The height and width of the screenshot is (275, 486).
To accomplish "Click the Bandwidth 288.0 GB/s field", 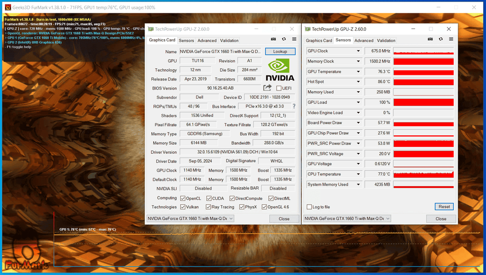I will [x=274, y=143].
